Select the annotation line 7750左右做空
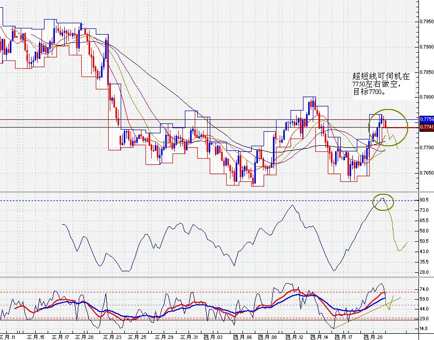Image resolution: width=434 pixels, height=340 pixels. 377,84
